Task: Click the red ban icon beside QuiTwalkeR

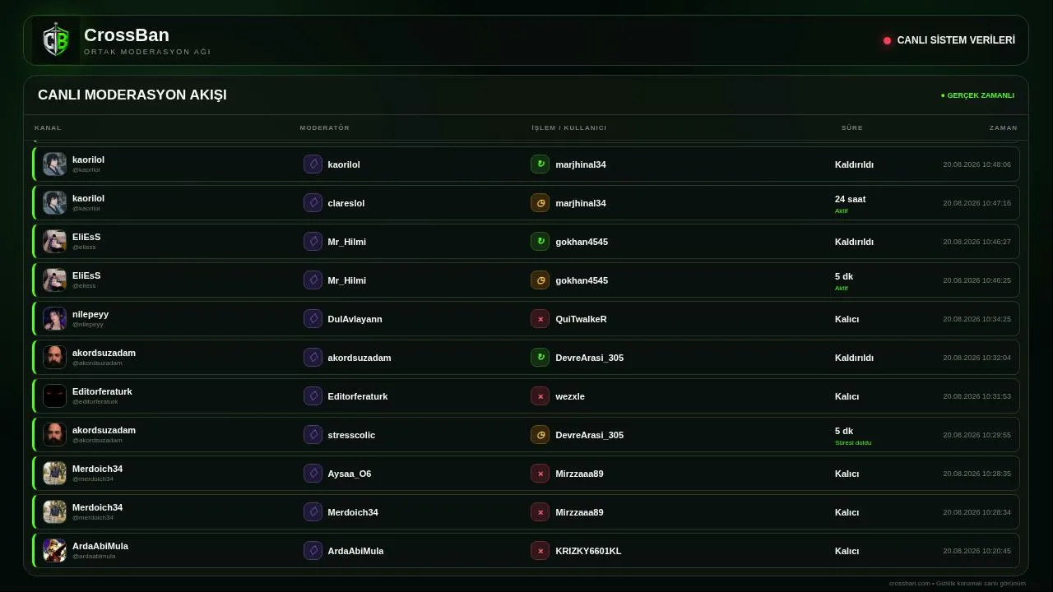Action: (x=540, y=319)
